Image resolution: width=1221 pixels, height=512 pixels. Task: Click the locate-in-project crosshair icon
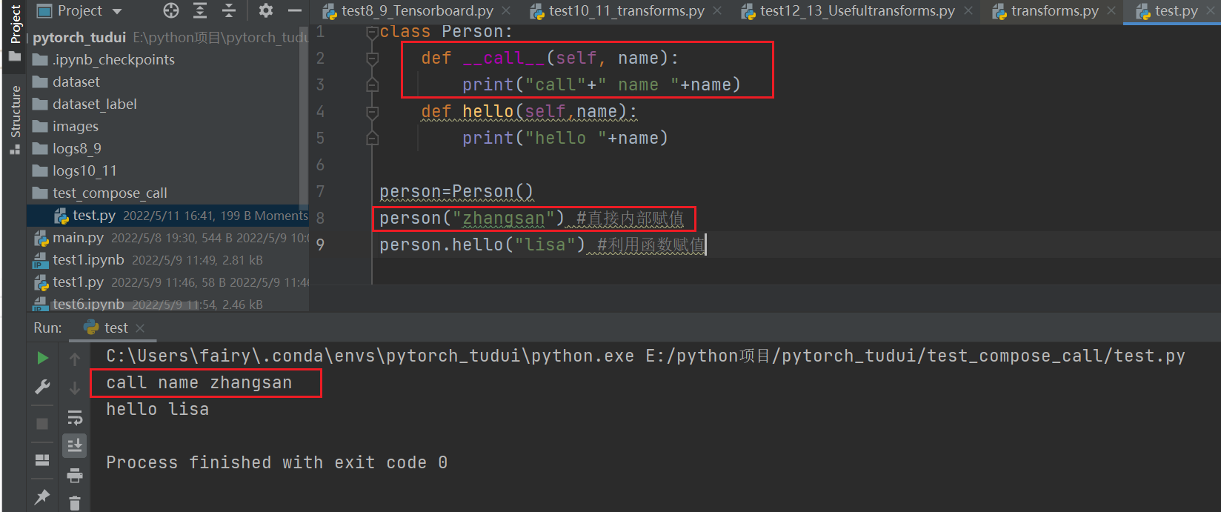tap(171, 10)
